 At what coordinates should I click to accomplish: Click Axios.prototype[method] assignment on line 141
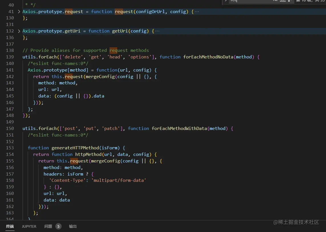[58, 70]
